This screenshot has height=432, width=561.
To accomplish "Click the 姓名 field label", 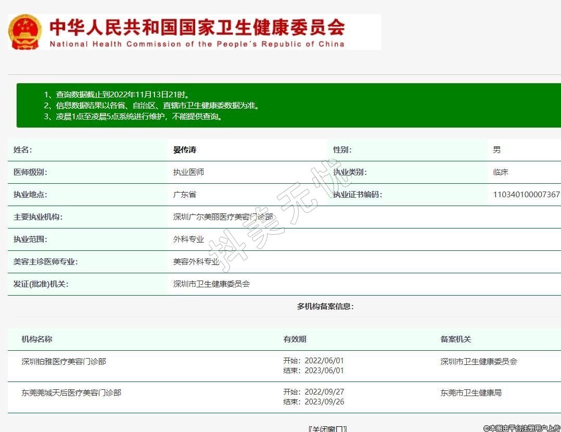I will (22, 150).
